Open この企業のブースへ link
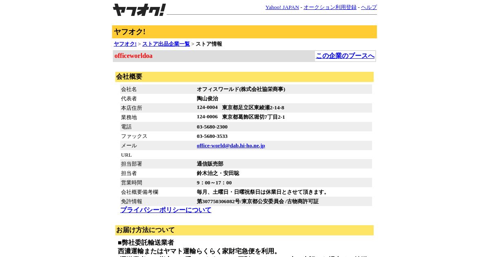The image size is (489, 257). 345,56
